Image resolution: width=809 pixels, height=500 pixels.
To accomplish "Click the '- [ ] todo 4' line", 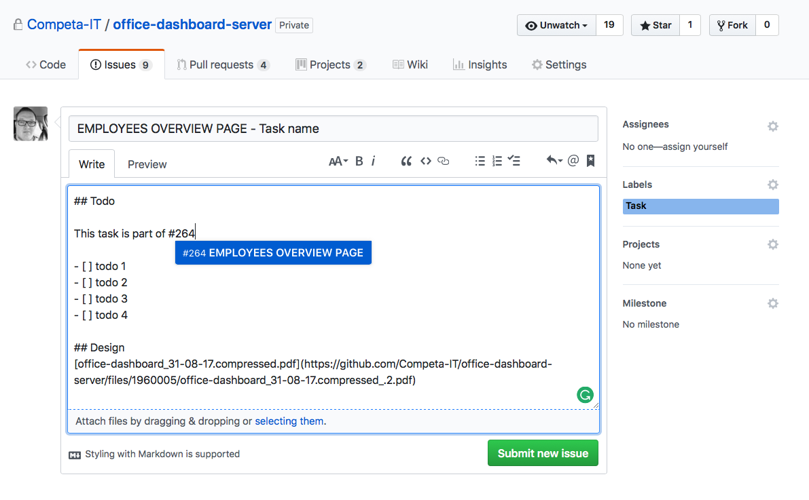I will [101, 315].
